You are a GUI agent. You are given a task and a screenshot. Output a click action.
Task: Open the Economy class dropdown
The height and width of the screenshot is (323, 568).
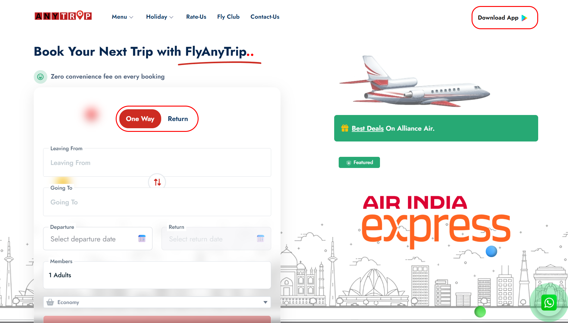tap(157, 302)
